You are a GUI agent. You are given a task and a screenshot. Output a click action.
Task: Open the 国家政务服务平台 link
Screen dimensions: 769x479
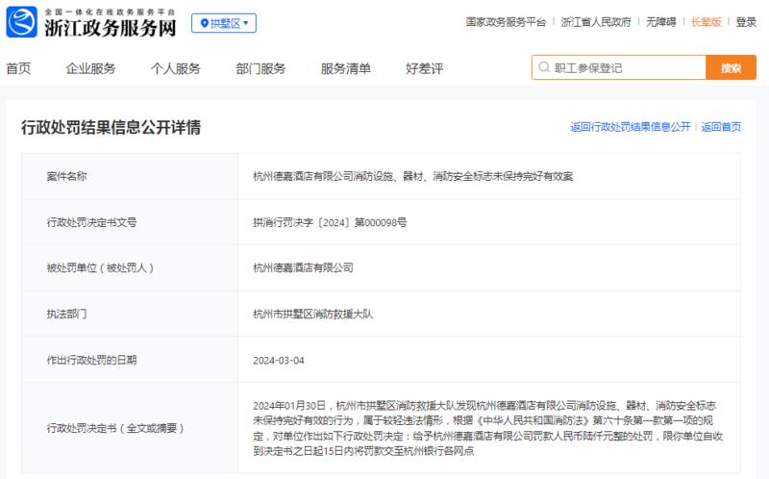tap(506, 22)
